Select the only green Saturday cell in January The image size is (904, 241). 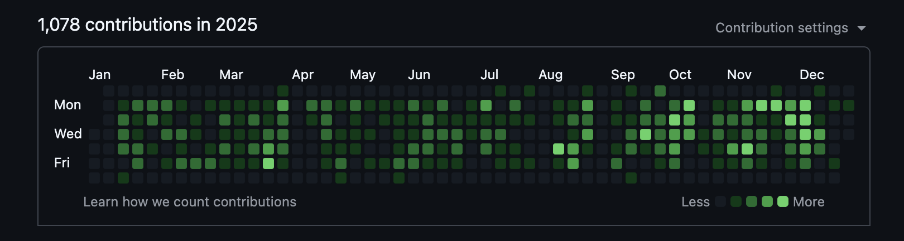click(x=123, y=178)
